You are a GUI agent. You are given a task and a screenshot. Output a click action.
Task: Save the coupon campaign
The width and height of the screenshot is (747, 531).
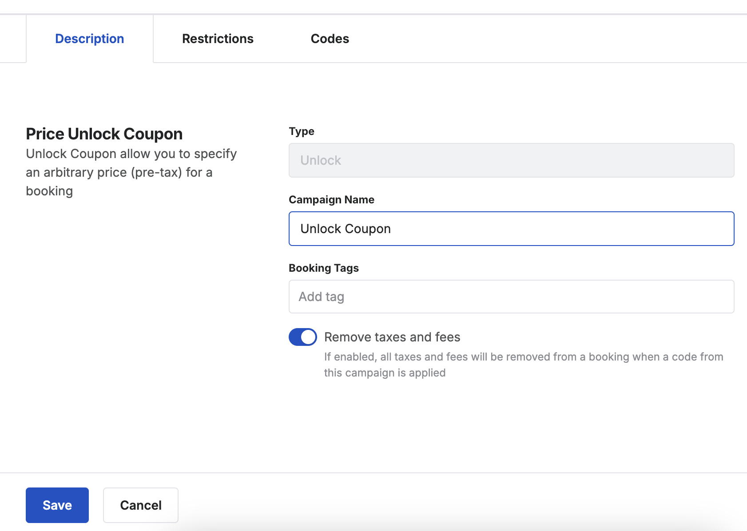(57, 505)
